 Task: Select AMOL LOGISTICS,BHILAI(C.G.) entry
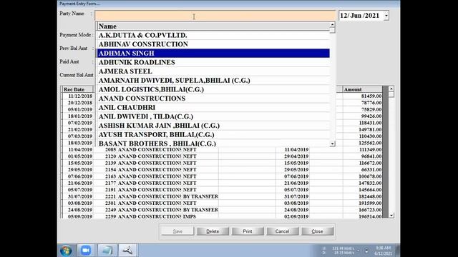click(213, 89)
